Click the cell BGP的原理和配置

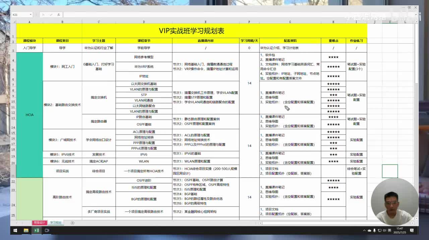(x=144, y=199)
